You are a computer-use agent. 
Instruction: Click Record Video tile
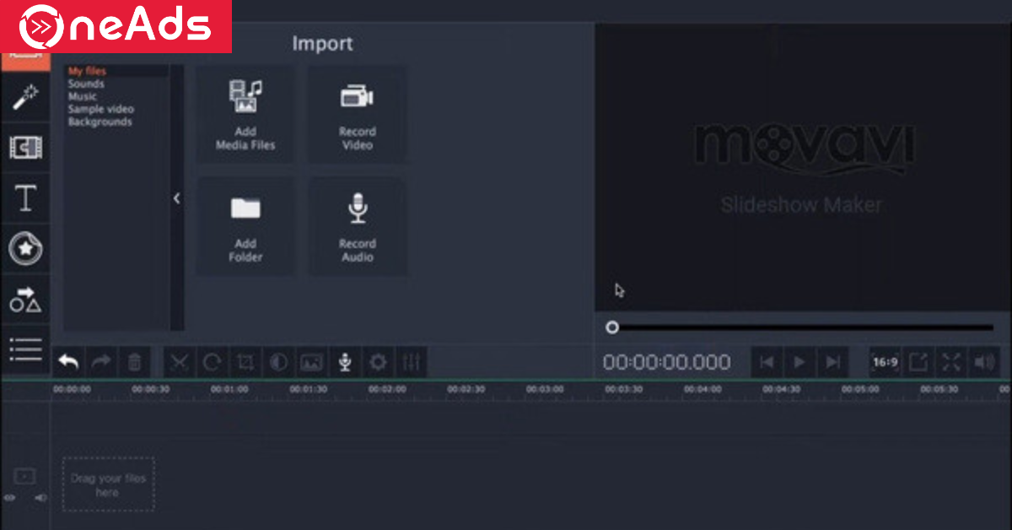click(x=357, y=115)
